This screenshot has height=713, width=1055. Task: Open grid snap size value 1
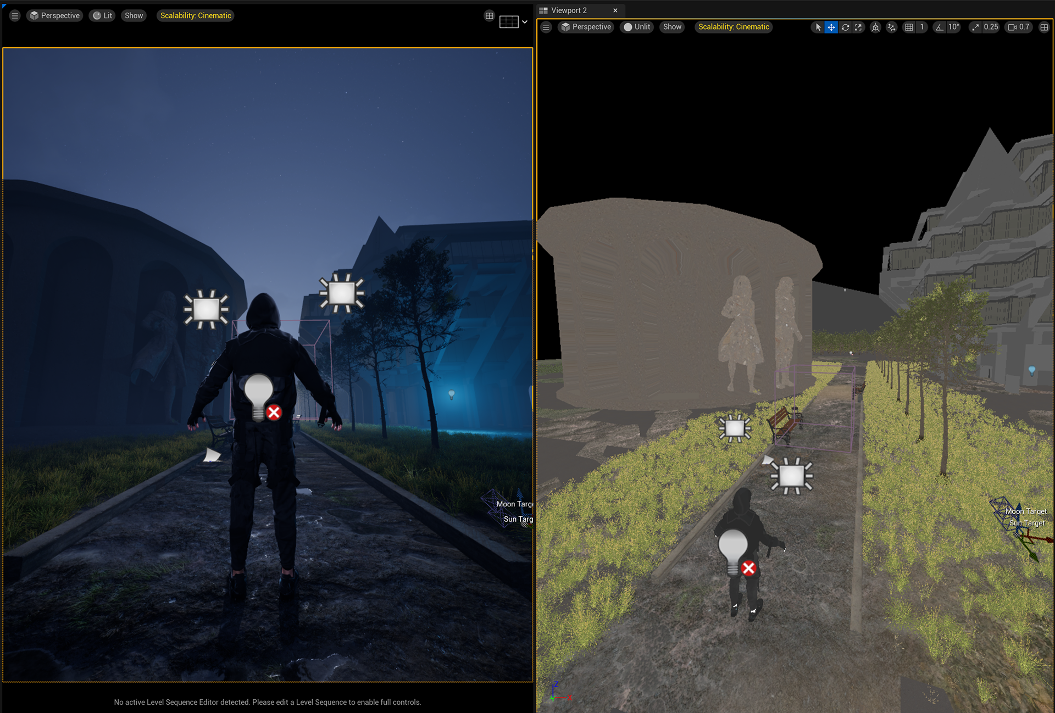tap(922, 27)
